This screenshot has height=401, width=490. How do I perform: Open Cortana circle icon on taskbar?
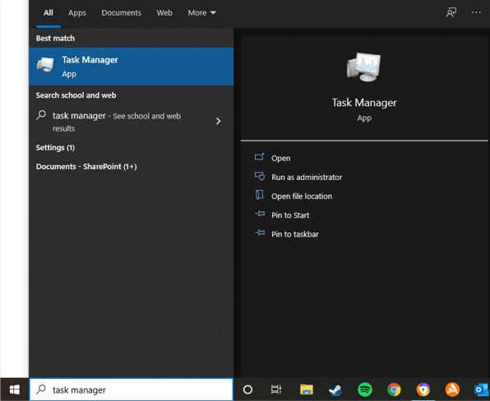[x=247, y=389]
